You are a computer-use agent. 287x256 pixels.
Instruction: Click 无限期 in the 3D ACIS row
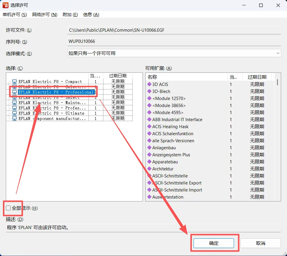(257, 84)
